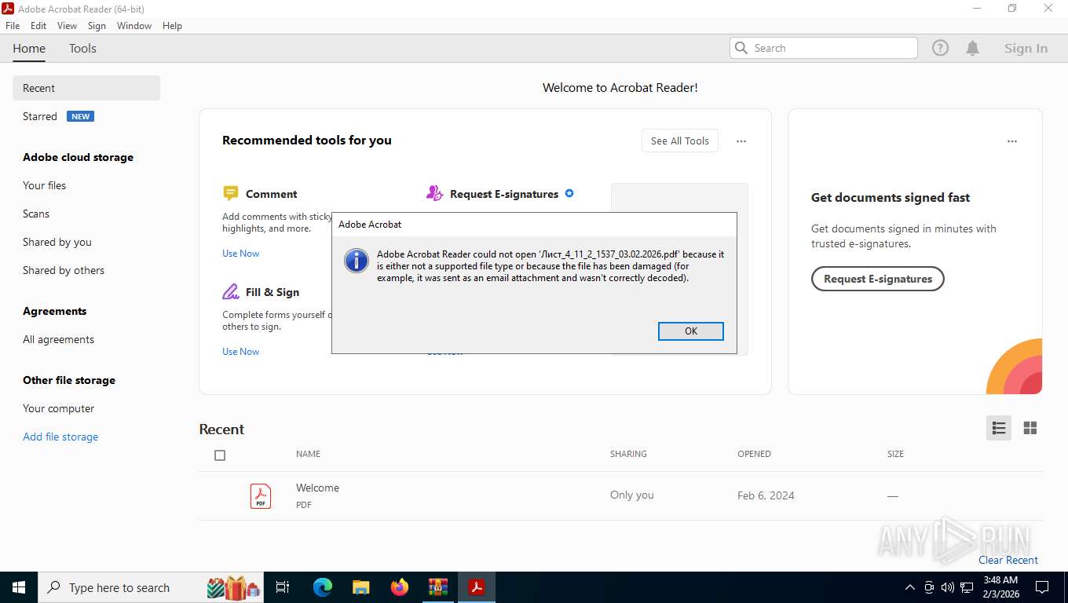Image resolution: width=1068 pixels, height=603 pixels.
Task: Tick the select-all checkbox in Recent
Action: point(220,455)
